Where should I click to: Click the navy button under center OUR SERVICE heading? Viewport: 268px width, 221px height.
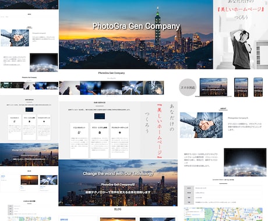[x=100, y=116]
